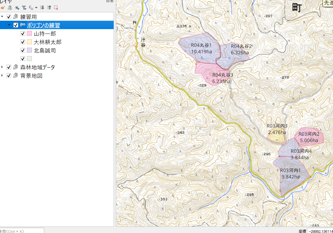Collapse the 練習用 group
333x233 pixels.
point(2,16)
